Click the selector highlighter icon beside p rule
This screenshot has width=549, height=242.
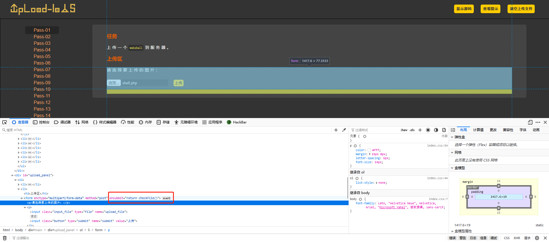click(x=355, y=146)
